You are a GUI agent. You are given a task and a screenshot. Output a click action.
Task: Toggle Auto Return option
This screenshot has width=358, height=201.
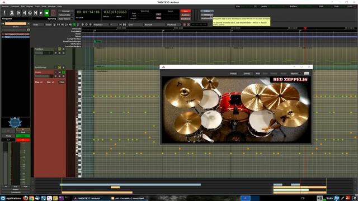(x=66, y=18)
